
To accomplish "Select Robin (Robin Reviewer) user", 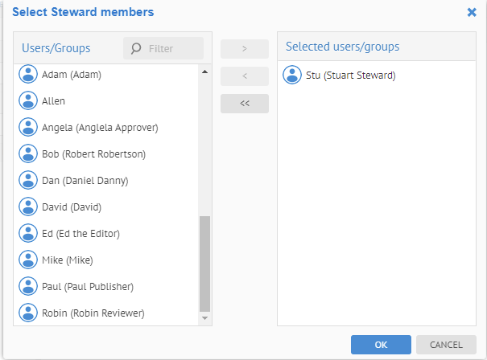I will pyautogui.click(x=93, y=313).
